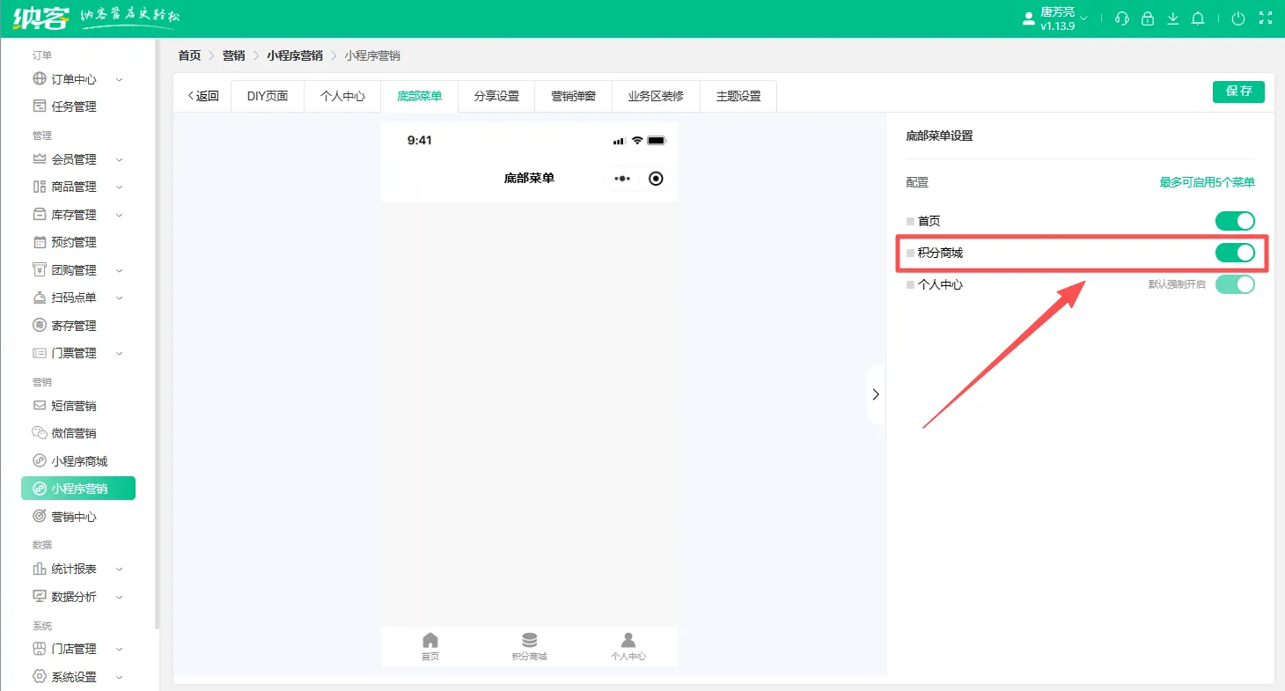
Task: Click the 返回 back button
Action: pyautogui.click(x=203, y=96)
